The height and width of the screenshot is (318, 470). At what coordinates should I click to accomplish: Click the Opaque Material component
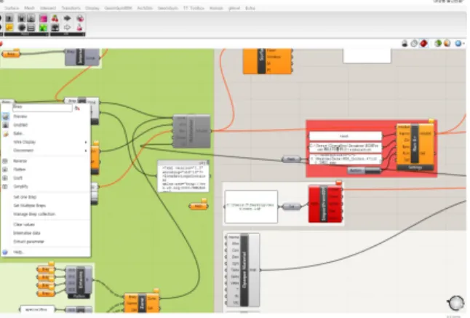coord(243,270)
